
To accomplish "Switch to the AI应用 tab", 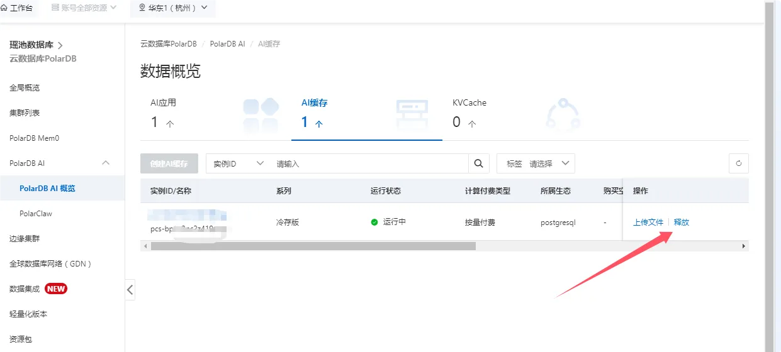I will click(x=215, y=113).
